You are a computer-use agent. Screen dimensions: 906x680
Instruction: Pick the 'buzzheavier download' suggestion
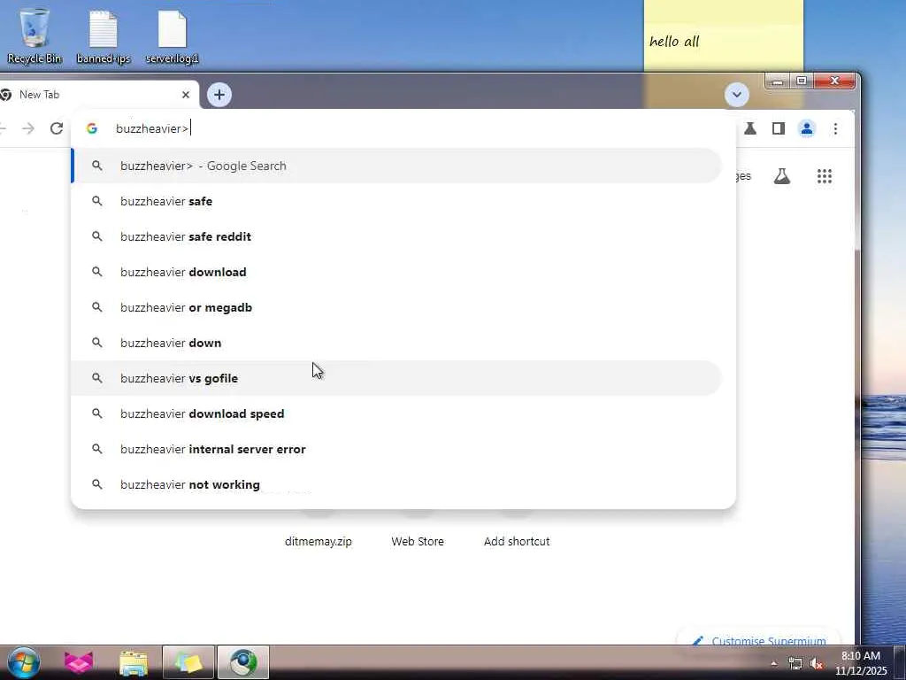[x=397, y=272]
